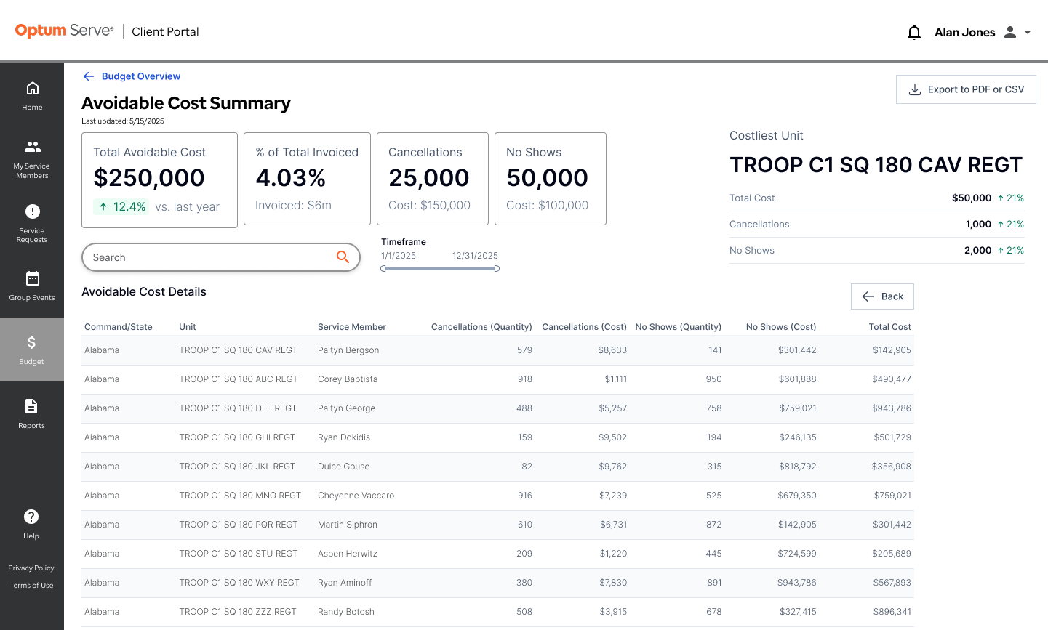Click the timeframe slider track
Screen dimensions: 1048x630
pos(440,269)
